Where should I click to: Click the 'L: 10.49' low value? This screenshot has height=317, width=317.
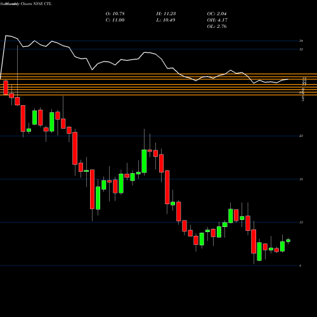tap(166, 20)
